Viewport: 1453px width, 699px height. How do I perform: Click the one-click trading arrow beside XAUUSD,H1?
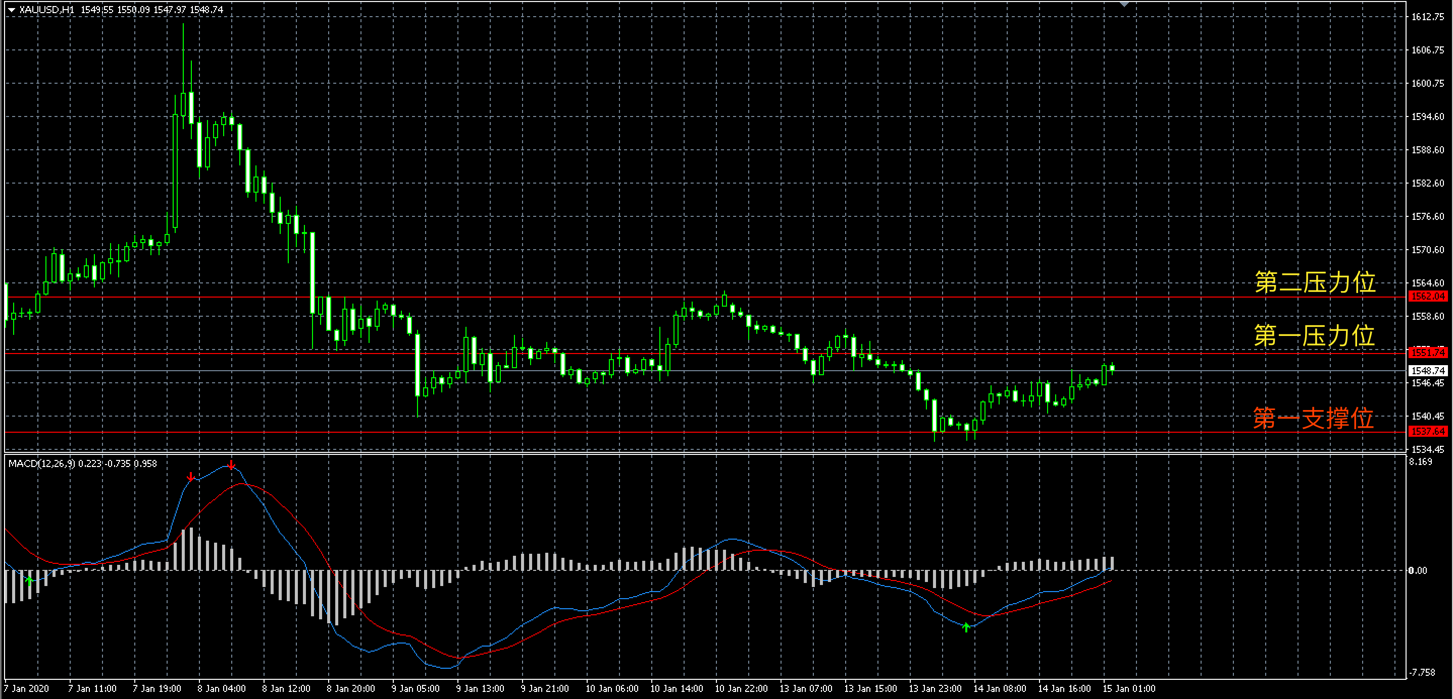[x=11, y=10]
